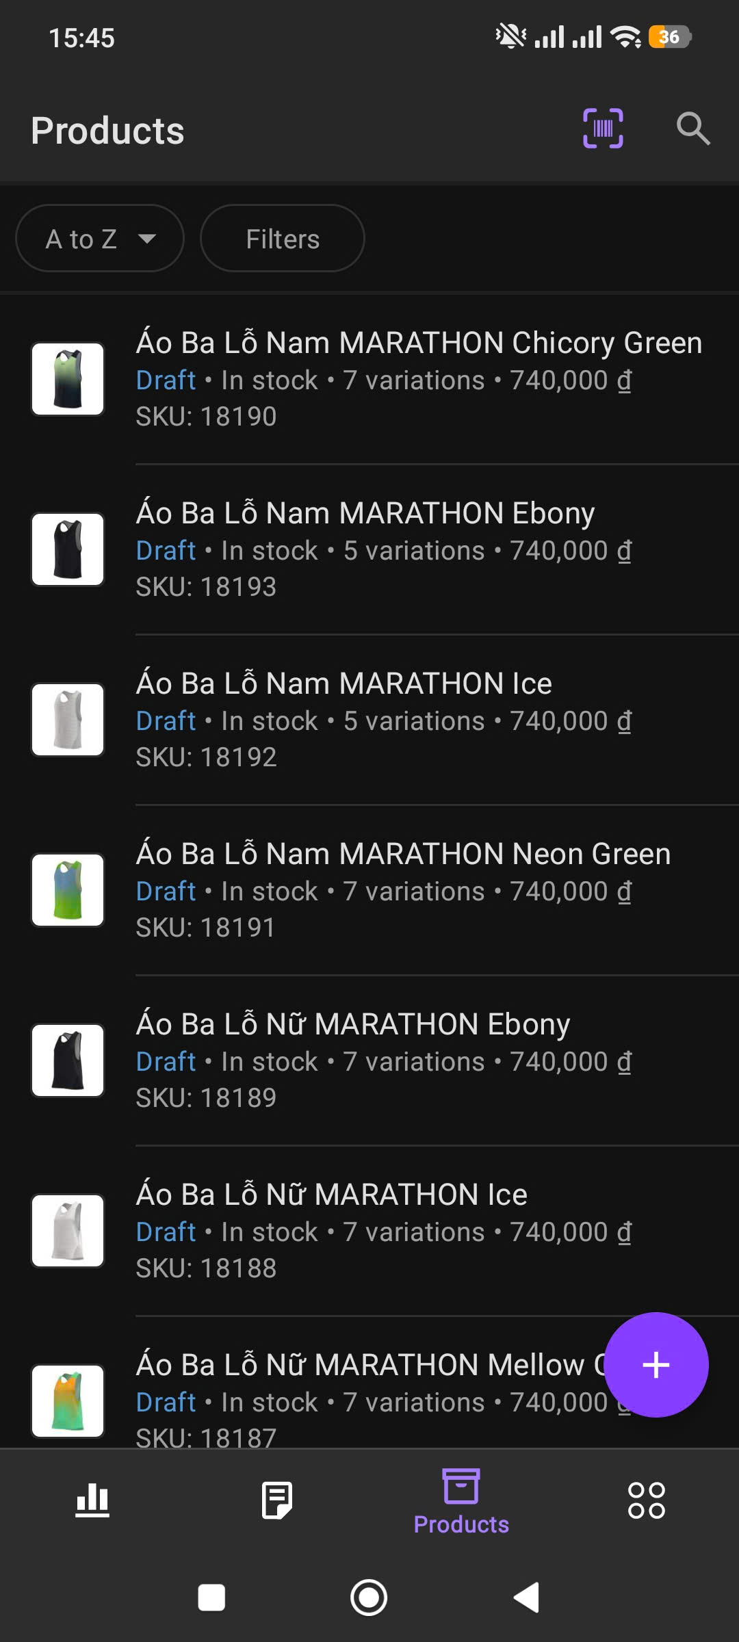Open the more menu grid icon
Image resolution: width=739 pixels, height=1642 pixels.
(x=646, y=1500)
